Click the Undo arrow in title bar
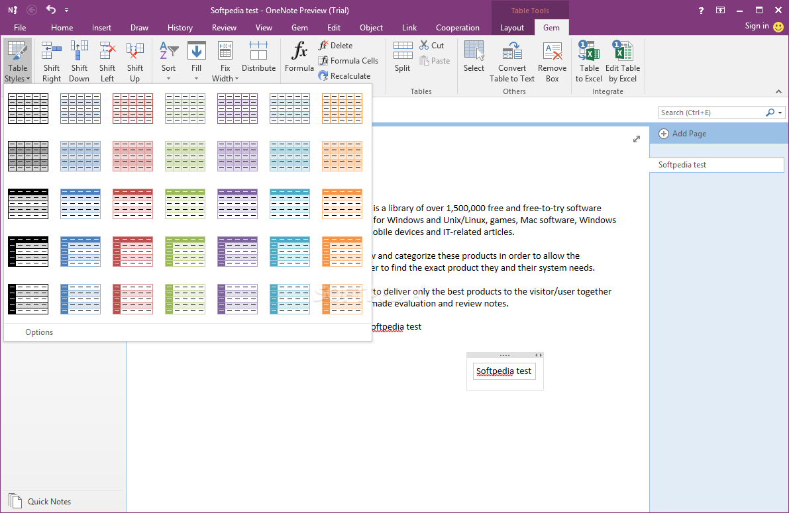 [51, 9]
